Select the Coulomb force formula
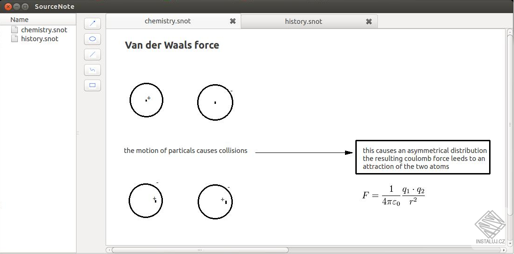Image resolution: width=514 pixels, height=254 pixels. click(x=393, y=196)
